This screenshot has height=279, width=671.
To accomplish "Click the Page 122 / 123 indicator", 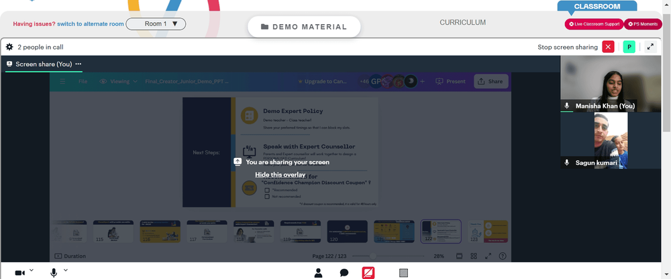I will point(329,256).
